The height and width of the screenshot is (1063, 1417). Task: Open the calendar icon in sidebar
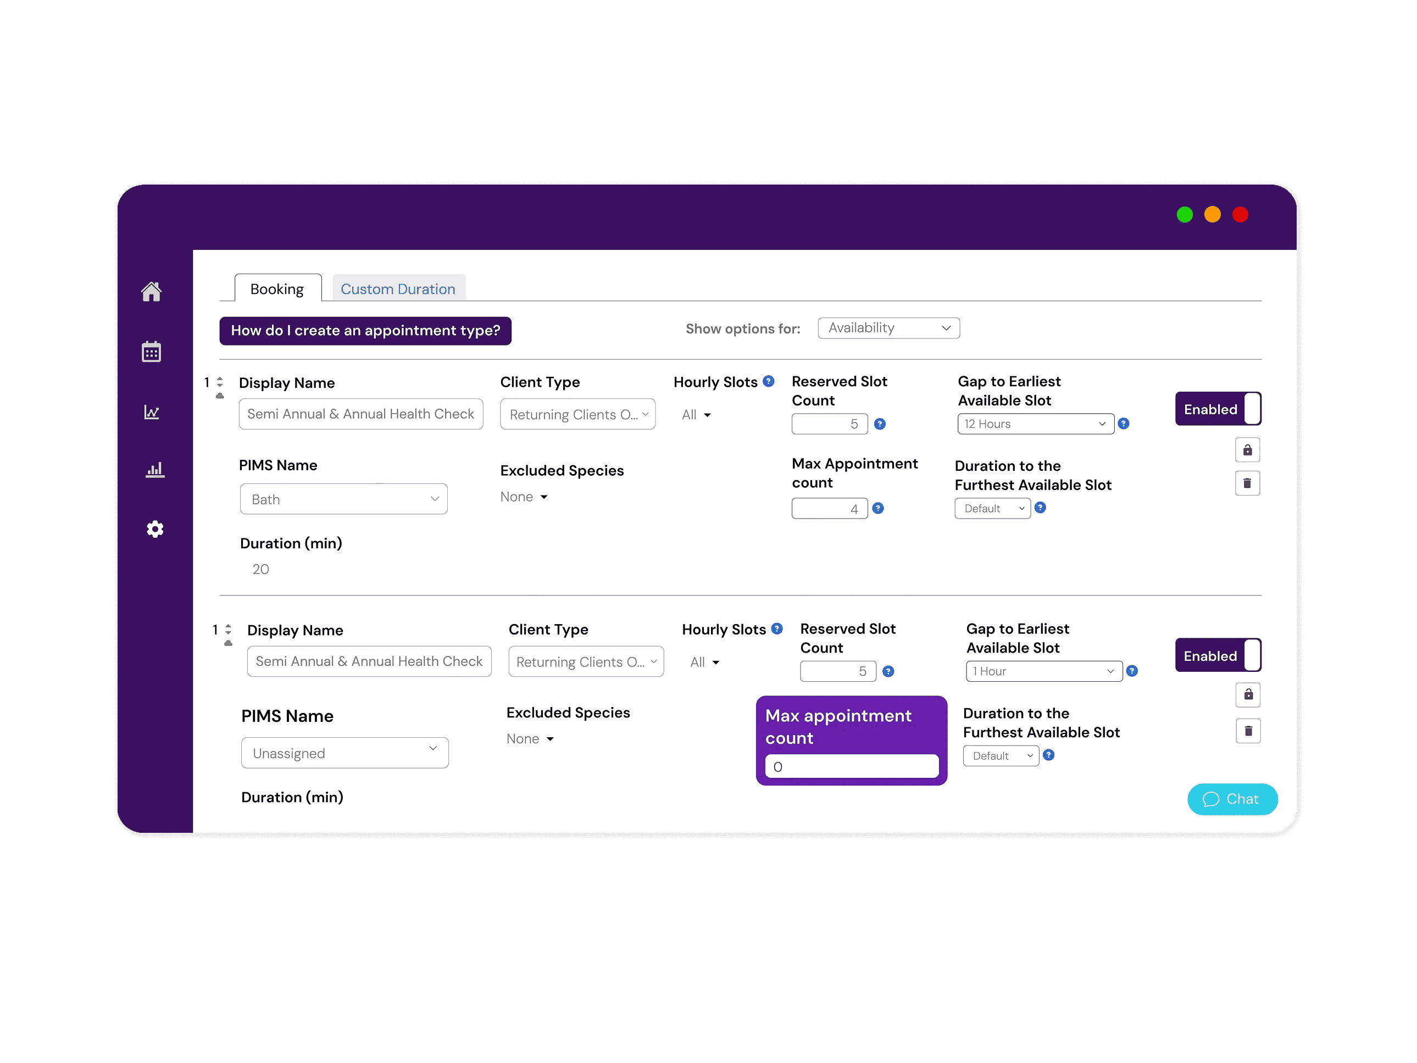pos(151,352)
